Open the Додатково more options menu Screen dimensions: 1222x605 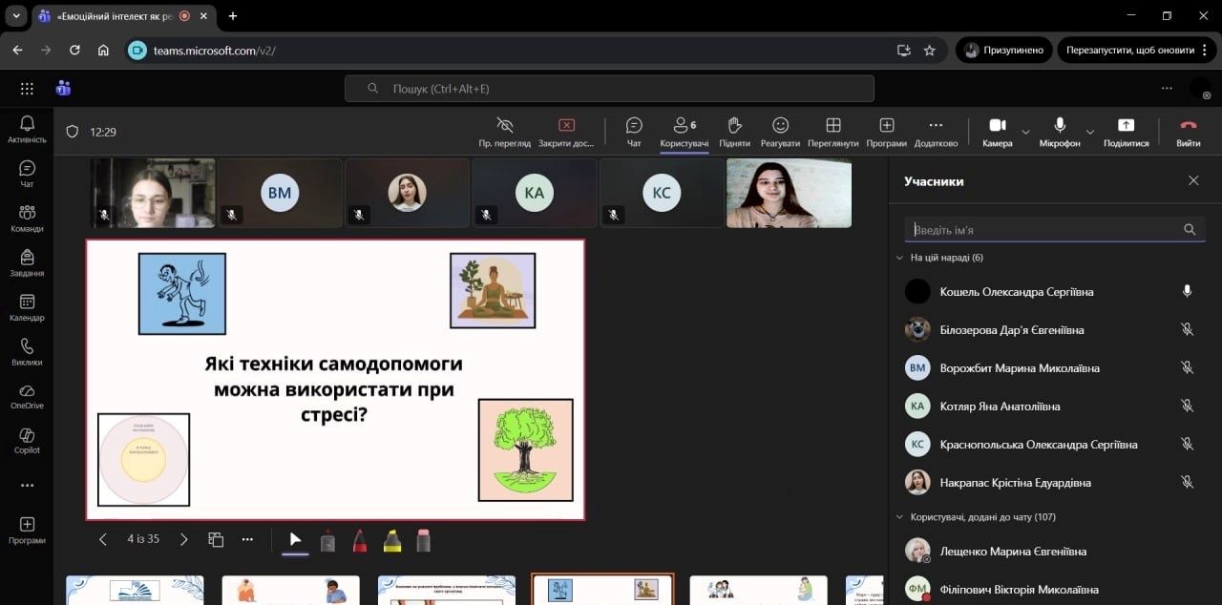point(935,131)
